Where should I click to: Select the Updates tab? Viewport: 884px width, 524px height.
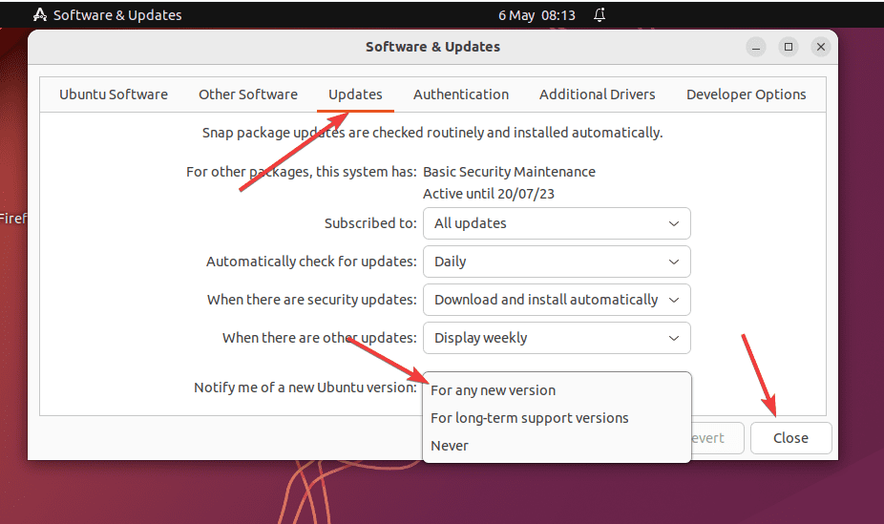click(355, 94)
